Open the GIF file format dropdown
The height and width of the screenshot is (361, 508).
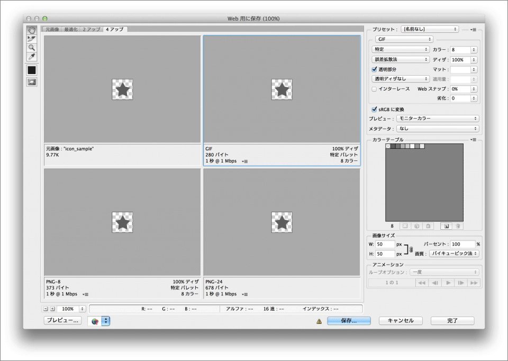(x=404, y=39)
